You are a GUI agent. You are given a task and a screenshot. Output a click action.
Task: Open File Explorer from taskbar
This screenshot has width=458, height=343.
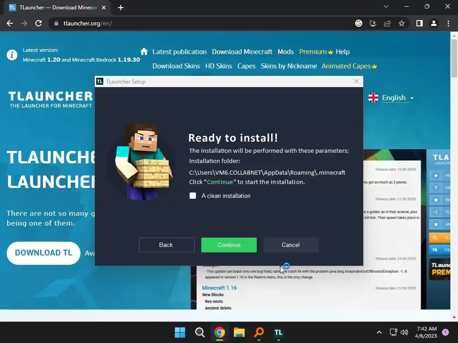[239, 332]
